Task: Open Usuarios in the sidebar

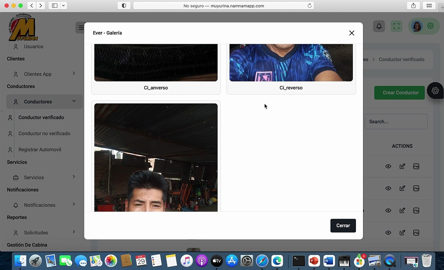Action: [33, 46]
